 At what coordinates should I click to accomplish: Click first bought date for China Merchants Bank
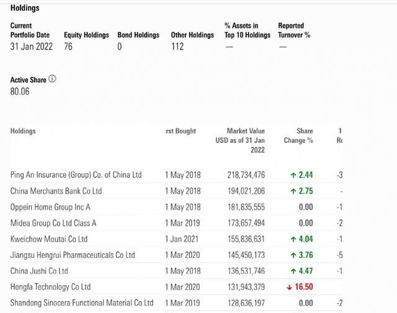(183, 191)
